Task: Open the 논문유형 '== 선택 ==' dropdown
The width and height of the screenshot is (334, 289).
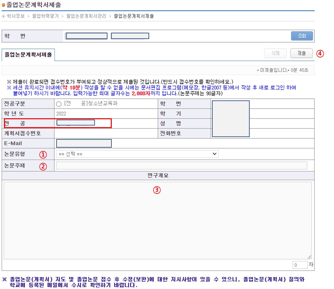Action: click(x=137, y=154)
